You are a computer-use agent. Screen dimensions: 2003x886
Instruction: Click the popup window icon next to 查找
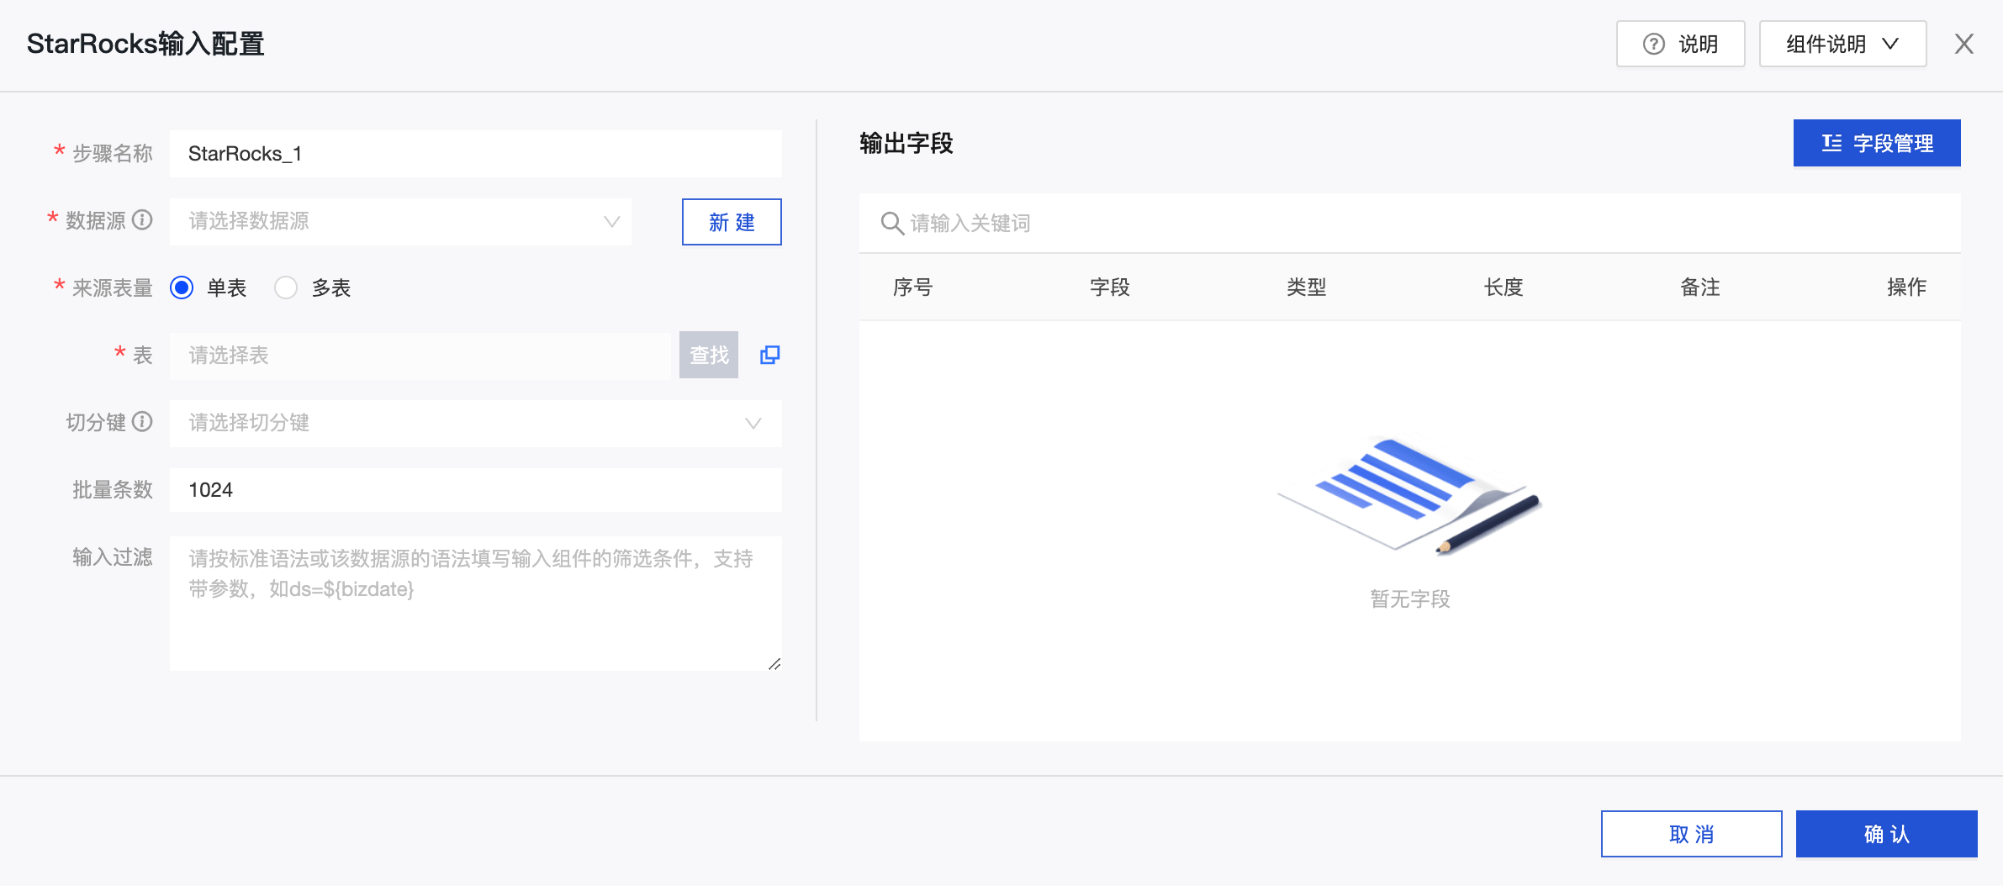pos(769,355)
